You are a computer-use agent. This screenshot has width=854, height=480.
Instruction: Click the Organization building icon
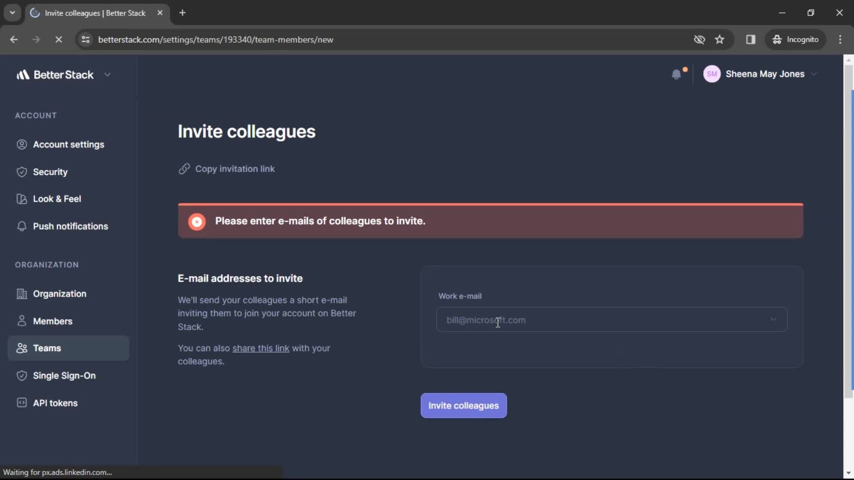pos(21,294)
